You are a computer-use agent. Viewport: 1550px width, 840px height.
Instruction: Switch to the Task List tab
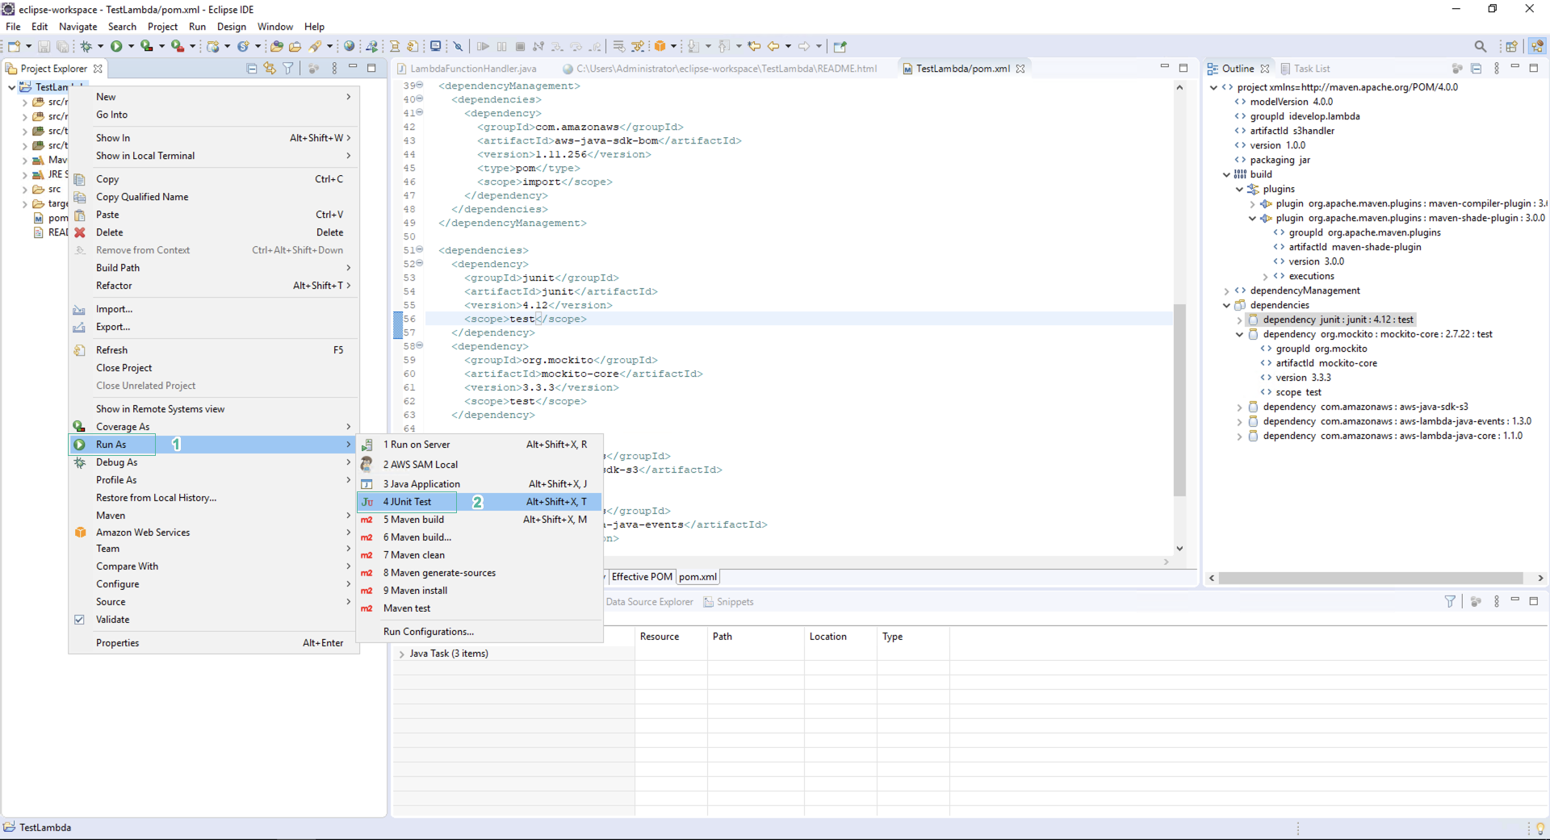coord(1305,69)
